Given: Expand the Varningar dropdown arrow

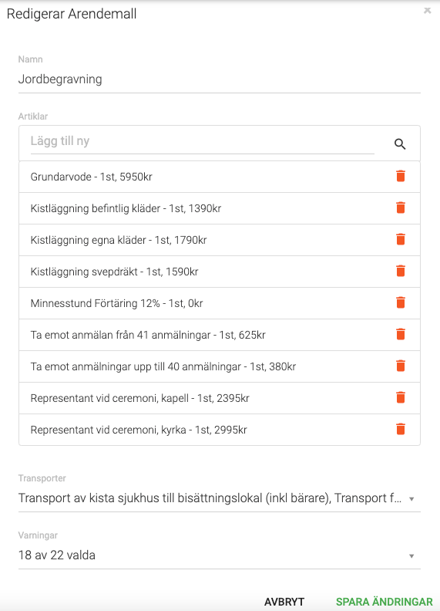Looking at the screenshot, I should pyautogui.click(x=411, y=556).
